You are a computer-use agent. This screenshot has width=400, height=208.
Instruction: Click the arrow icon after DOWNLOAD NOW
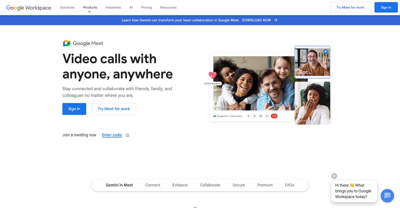click(276, 20)
